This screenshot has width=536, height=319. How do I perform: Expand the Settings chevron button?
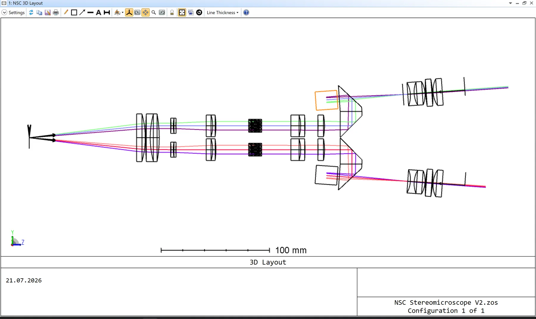coord(4,12)
